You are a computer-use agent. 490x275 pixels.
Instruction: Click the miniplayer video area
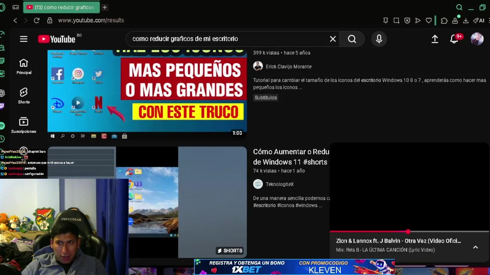409,187
